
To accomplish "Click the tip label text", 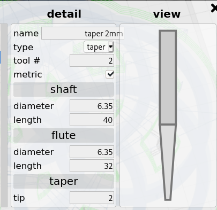I will [x=19, y=198].
